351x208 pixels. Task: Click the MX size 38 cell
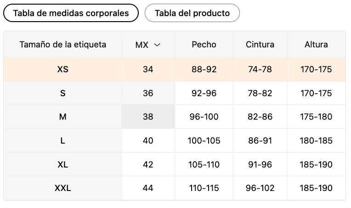tap(148, 116)
